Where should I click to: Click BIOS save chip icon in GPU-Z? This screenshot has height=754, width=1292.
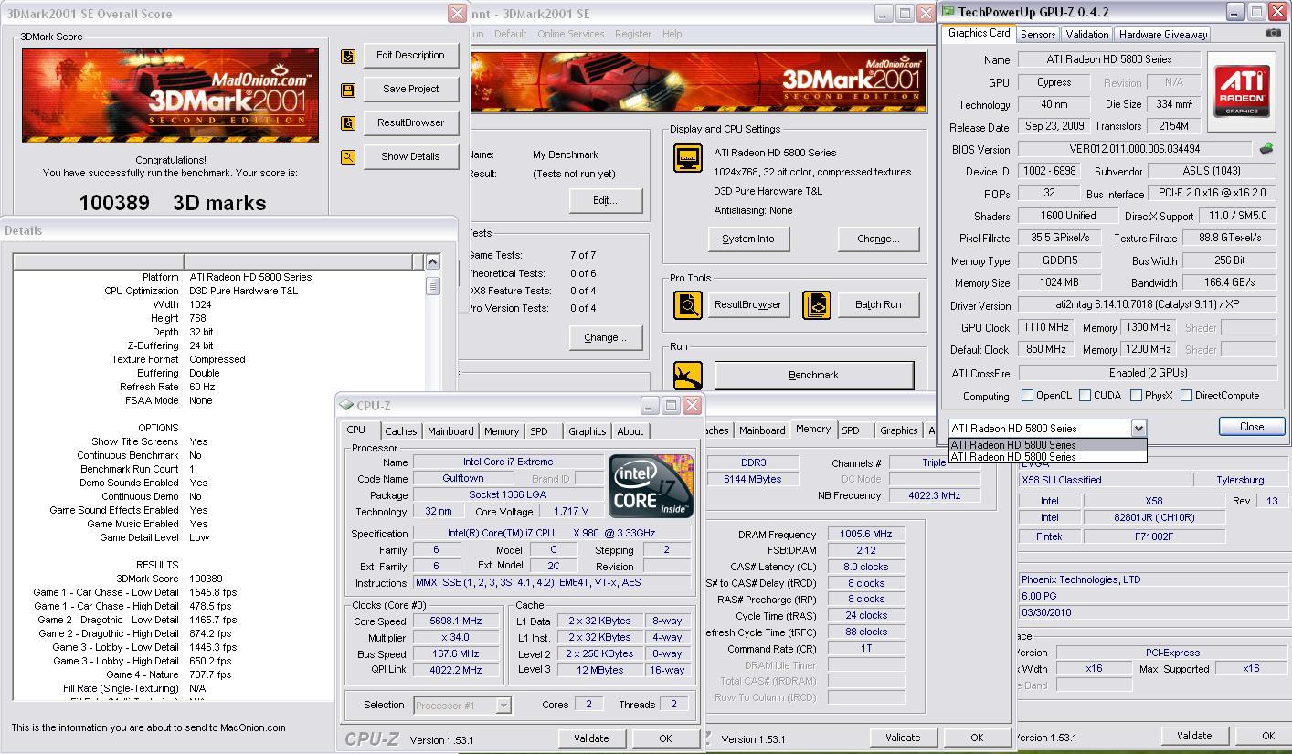click(x=1266, y=148)
